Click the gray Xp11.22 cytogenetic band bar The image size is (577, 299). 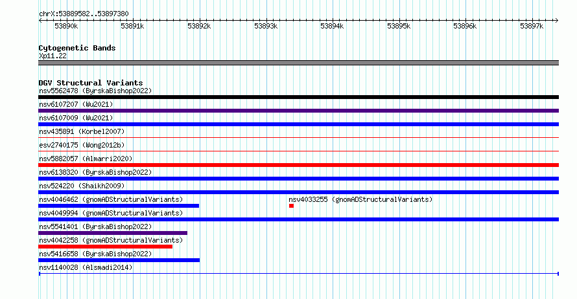coord(298,63)
